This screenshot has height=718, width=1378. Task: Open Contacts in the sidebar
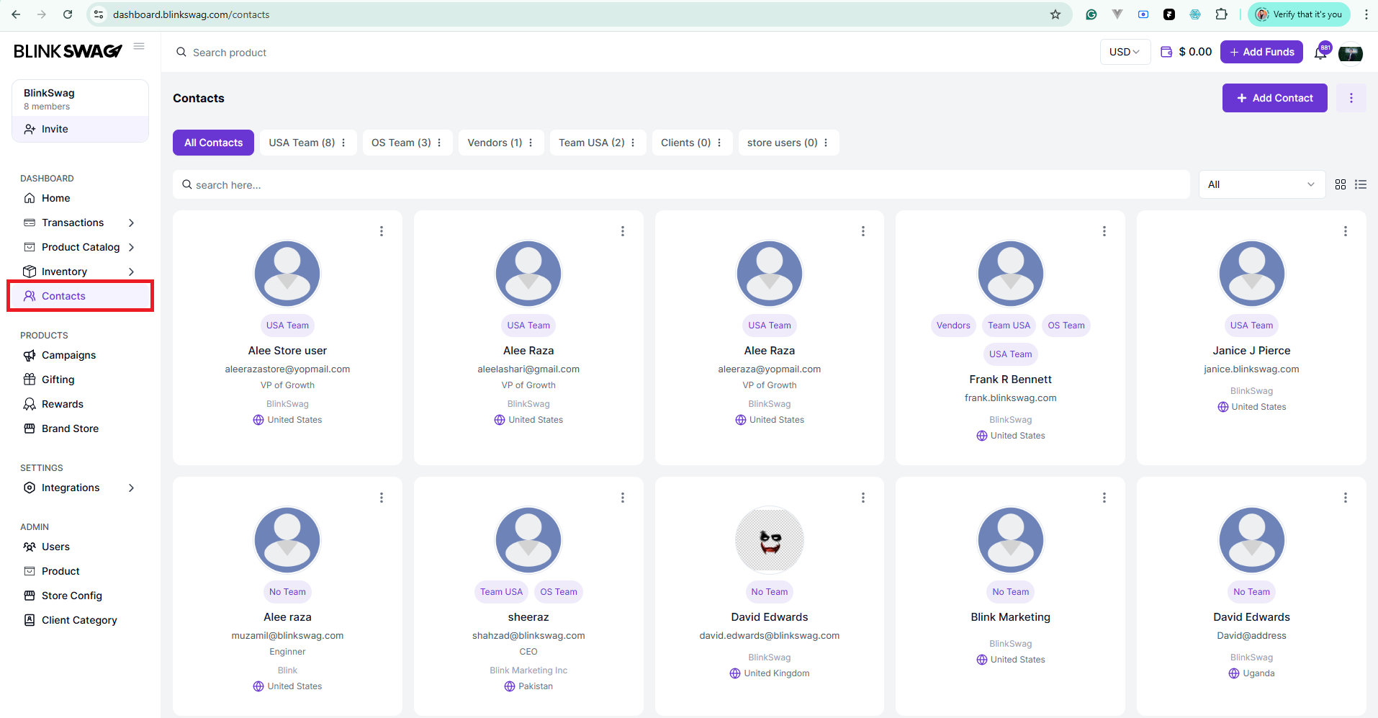79,296
